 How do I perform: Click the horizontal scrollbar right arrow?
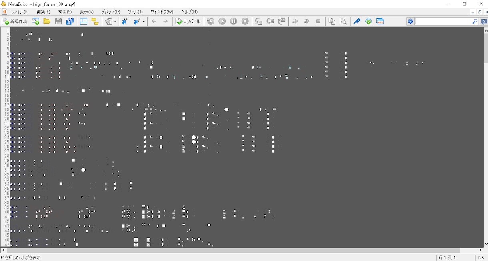pos(480,250)
